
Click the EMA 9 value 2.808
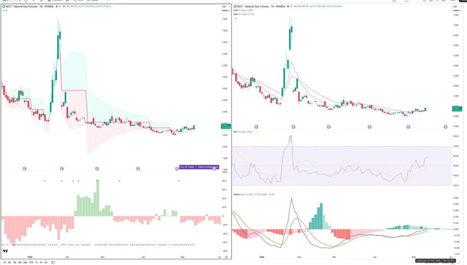point(251,10)
